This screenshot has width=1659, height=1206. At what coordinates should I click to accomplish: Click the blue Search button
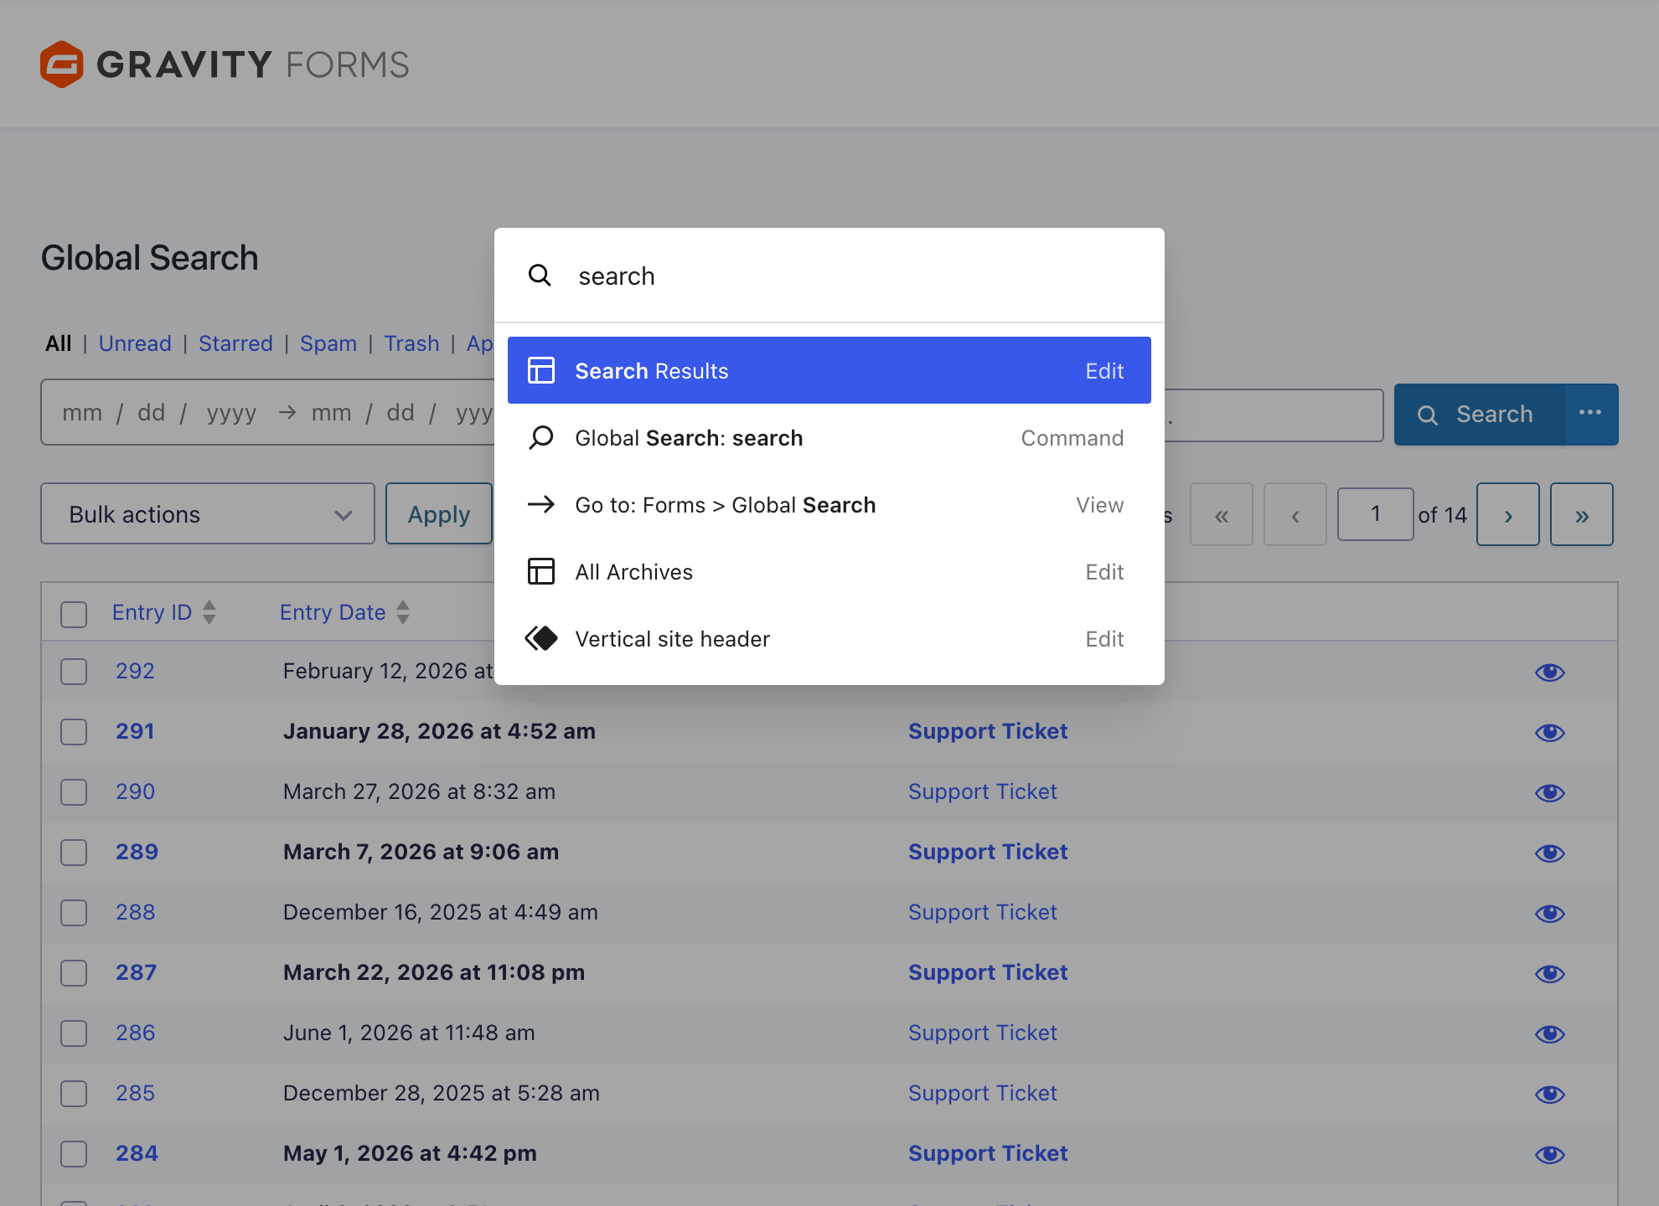click(x=1480, y=414)
